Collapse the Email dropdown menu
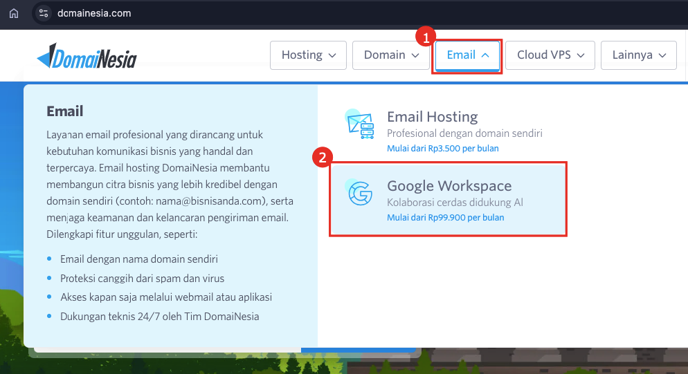The width and height of the screenshot is (688, 374). [x=467, y=55]
